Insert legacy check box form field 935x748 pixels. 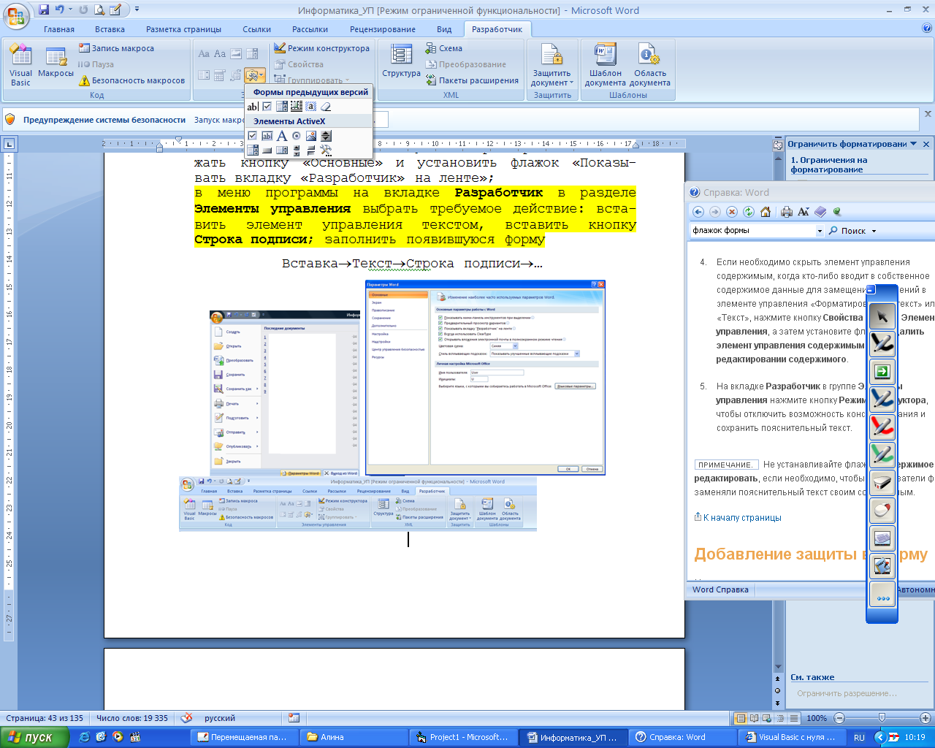267,107
